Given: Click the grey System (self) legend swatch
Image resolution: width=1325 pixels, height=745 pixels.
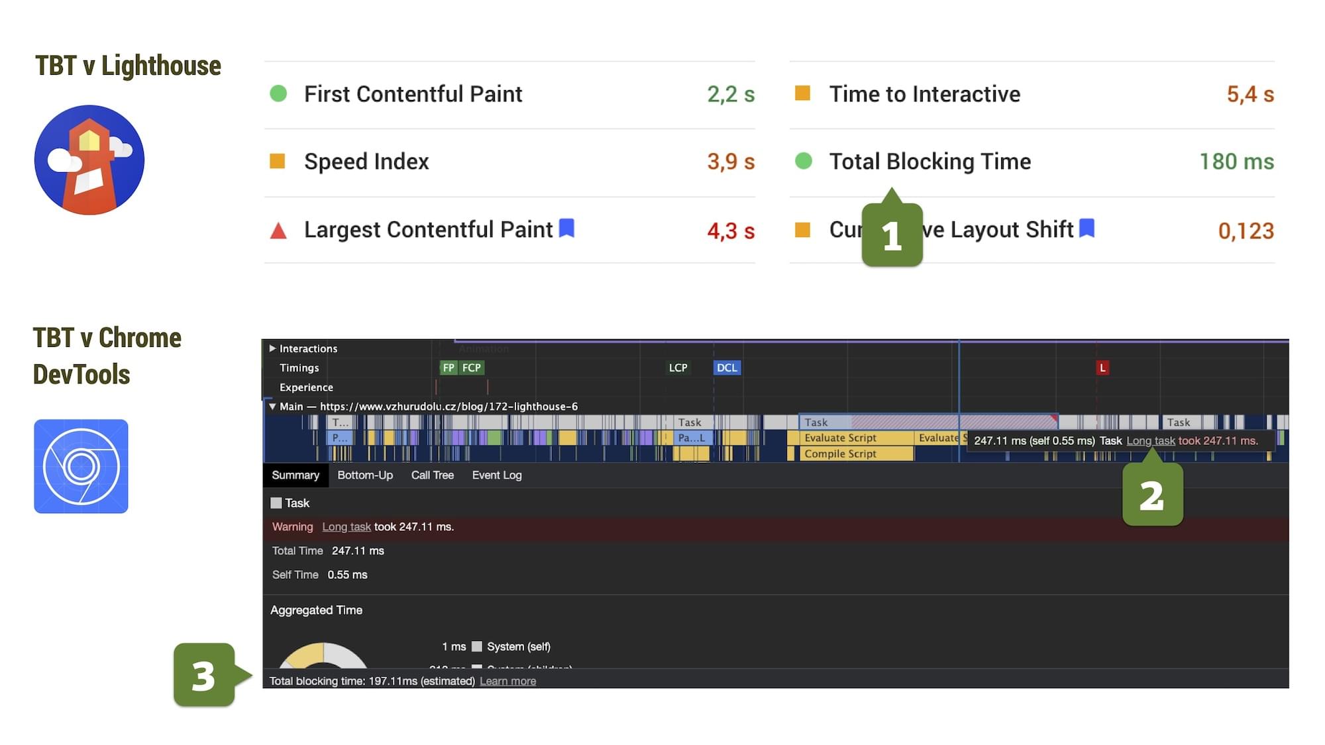Looking at the screenshot, I should (x=476, y=646).
